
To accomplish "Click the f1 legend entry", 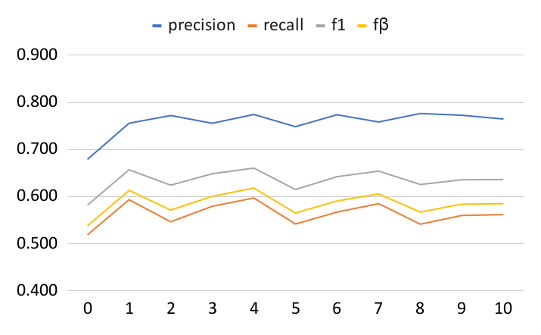I will tap(340, 25).
